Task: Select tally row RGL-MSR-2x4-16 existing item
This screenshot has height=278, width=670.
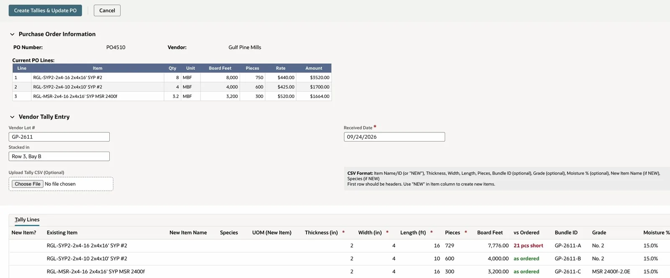Action: (x=95, y=272)
